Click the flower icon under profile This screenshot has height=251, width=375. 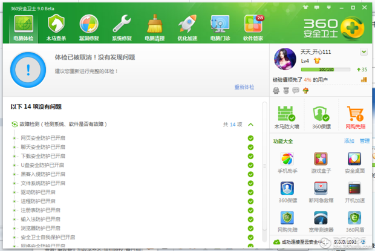point(305,91)
